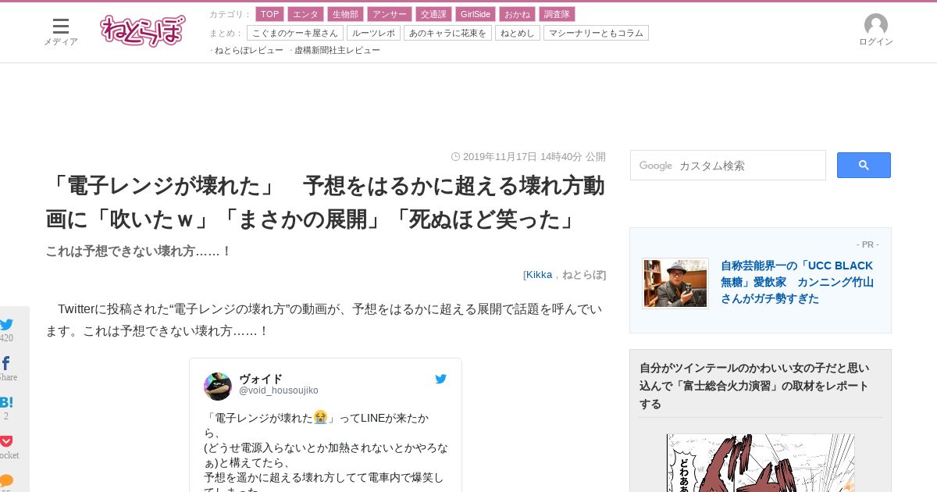Open the ヴォイド tweet author name
Viewport: 937px width, 492px height.
tap(261, 379)
